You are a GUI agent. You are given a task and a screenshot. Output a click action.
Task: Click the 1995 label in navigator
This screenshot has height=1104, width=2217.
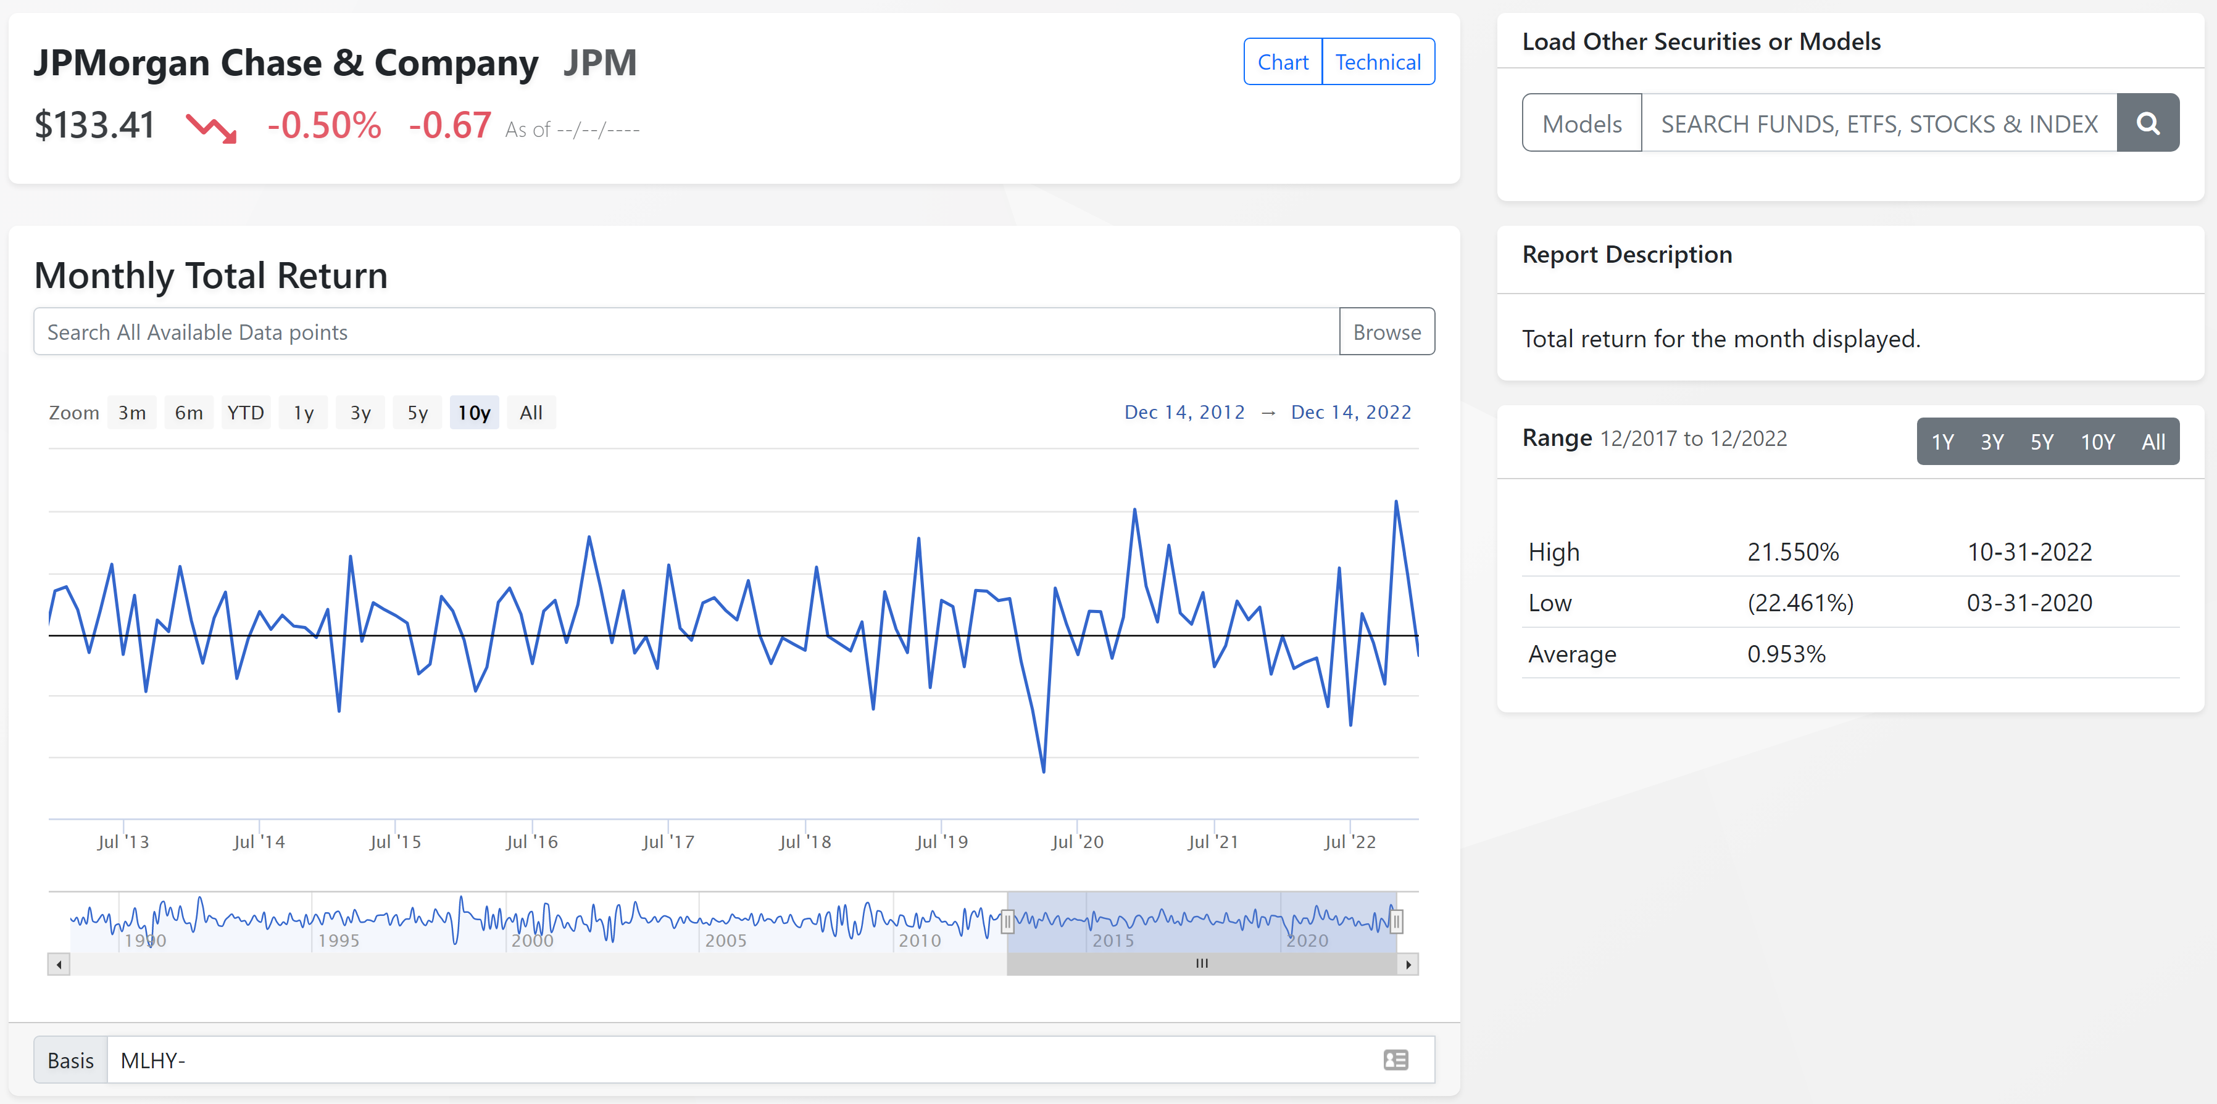338,941
